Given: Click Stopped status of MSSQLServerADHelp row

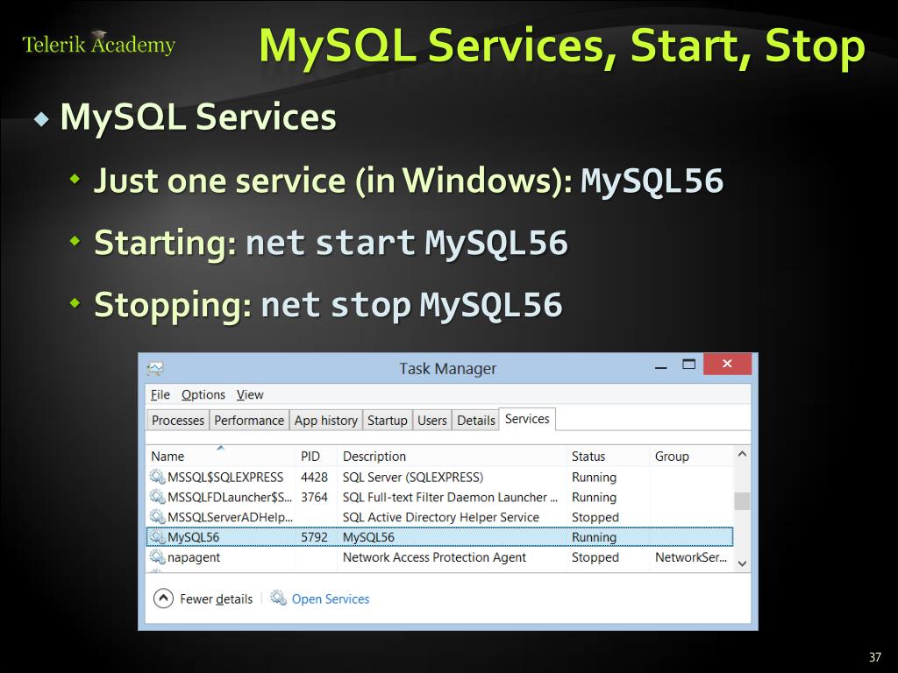Looking at the screenshot, I should tap(595, 517).
